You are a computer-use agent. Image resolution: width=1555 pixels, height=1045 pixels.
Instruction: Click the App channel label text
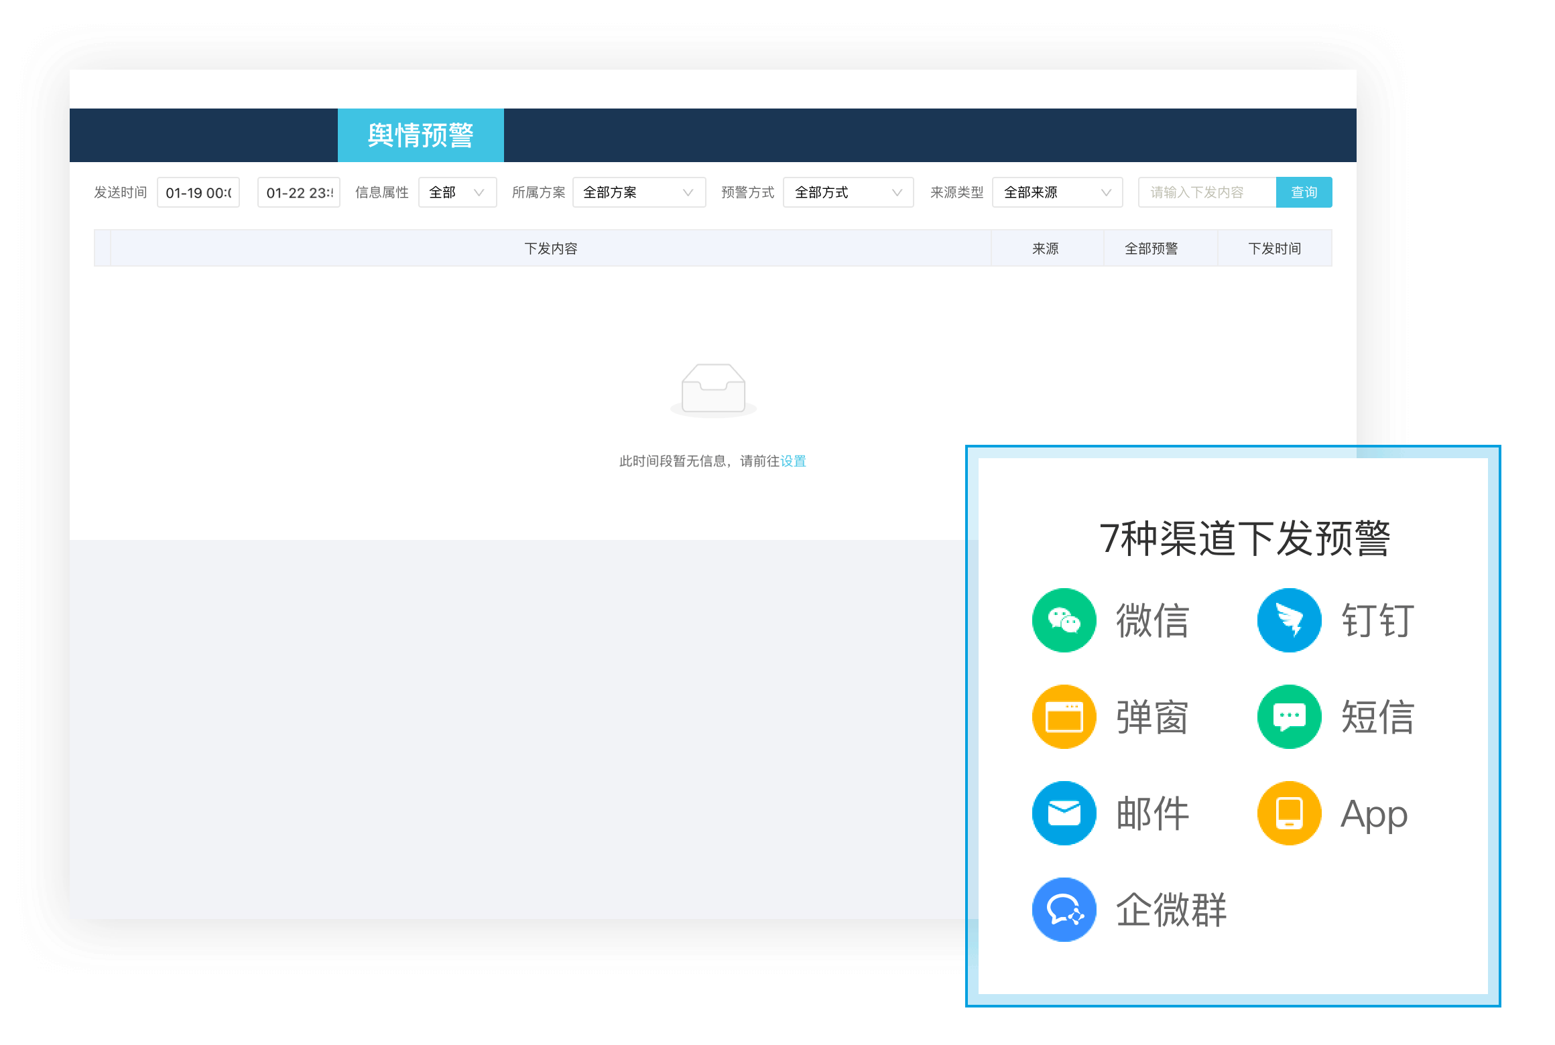click(x=1374, y=815)
